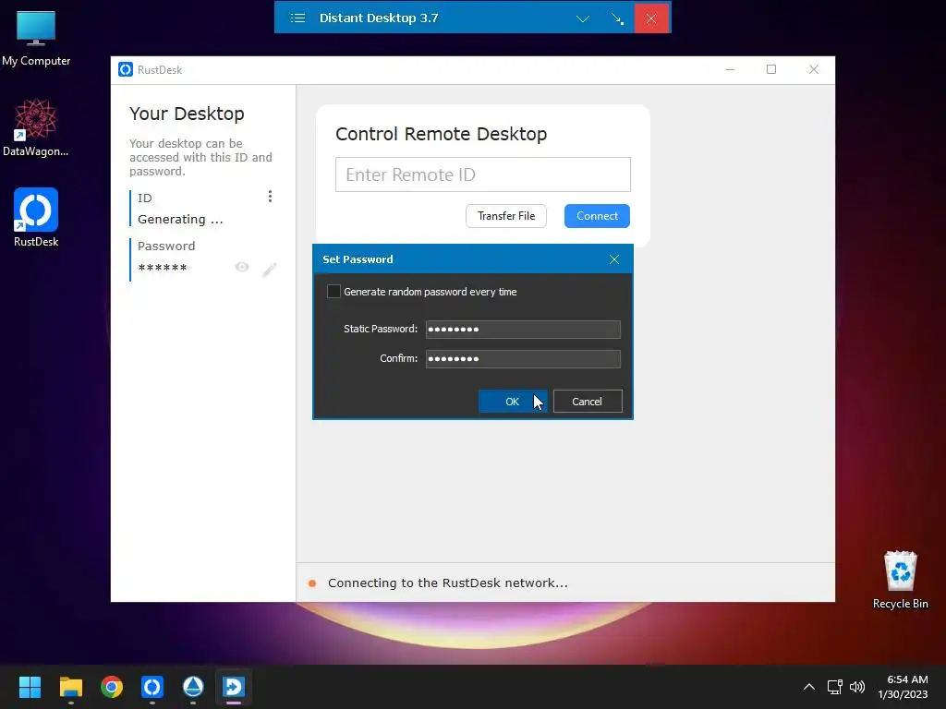Switch to RustDesk in the taskbar

click(152, 687)
